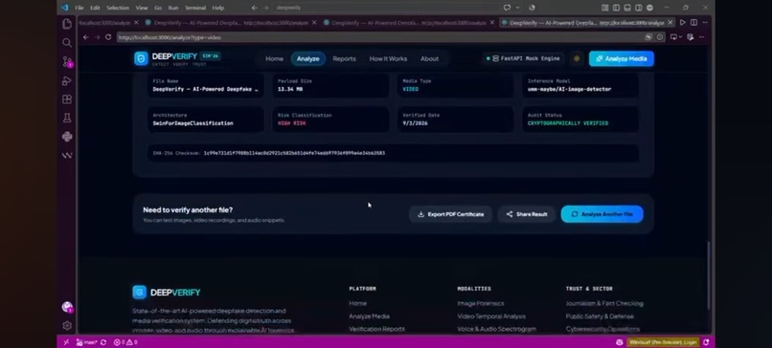Open the Accounts avatar icon
The image size is (772, 348).
(x=67, y=307)
